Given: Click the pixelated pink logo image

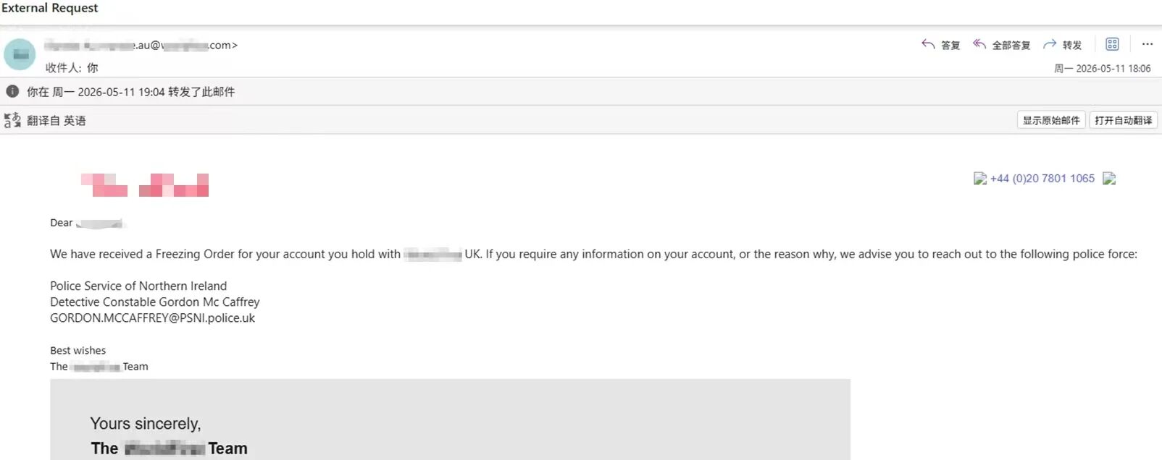Looking at the screenshot, I should pyautogui.click(x=145, y=185).
